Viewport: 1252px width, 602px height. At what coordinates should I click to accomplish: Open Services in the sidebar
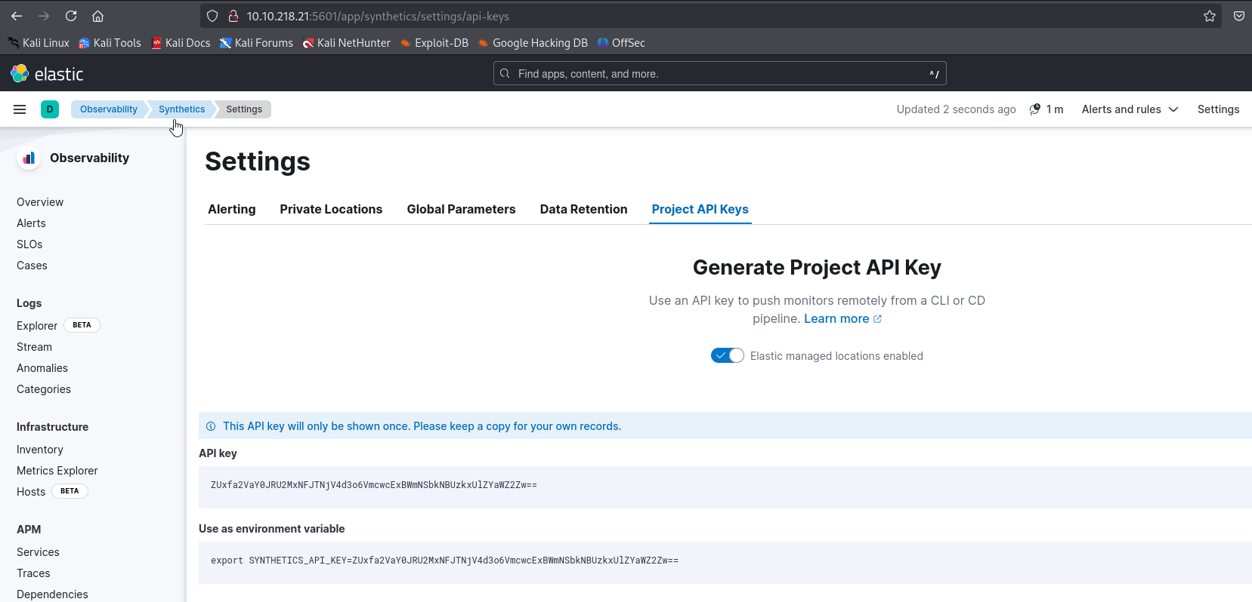[x=38, y=552]
